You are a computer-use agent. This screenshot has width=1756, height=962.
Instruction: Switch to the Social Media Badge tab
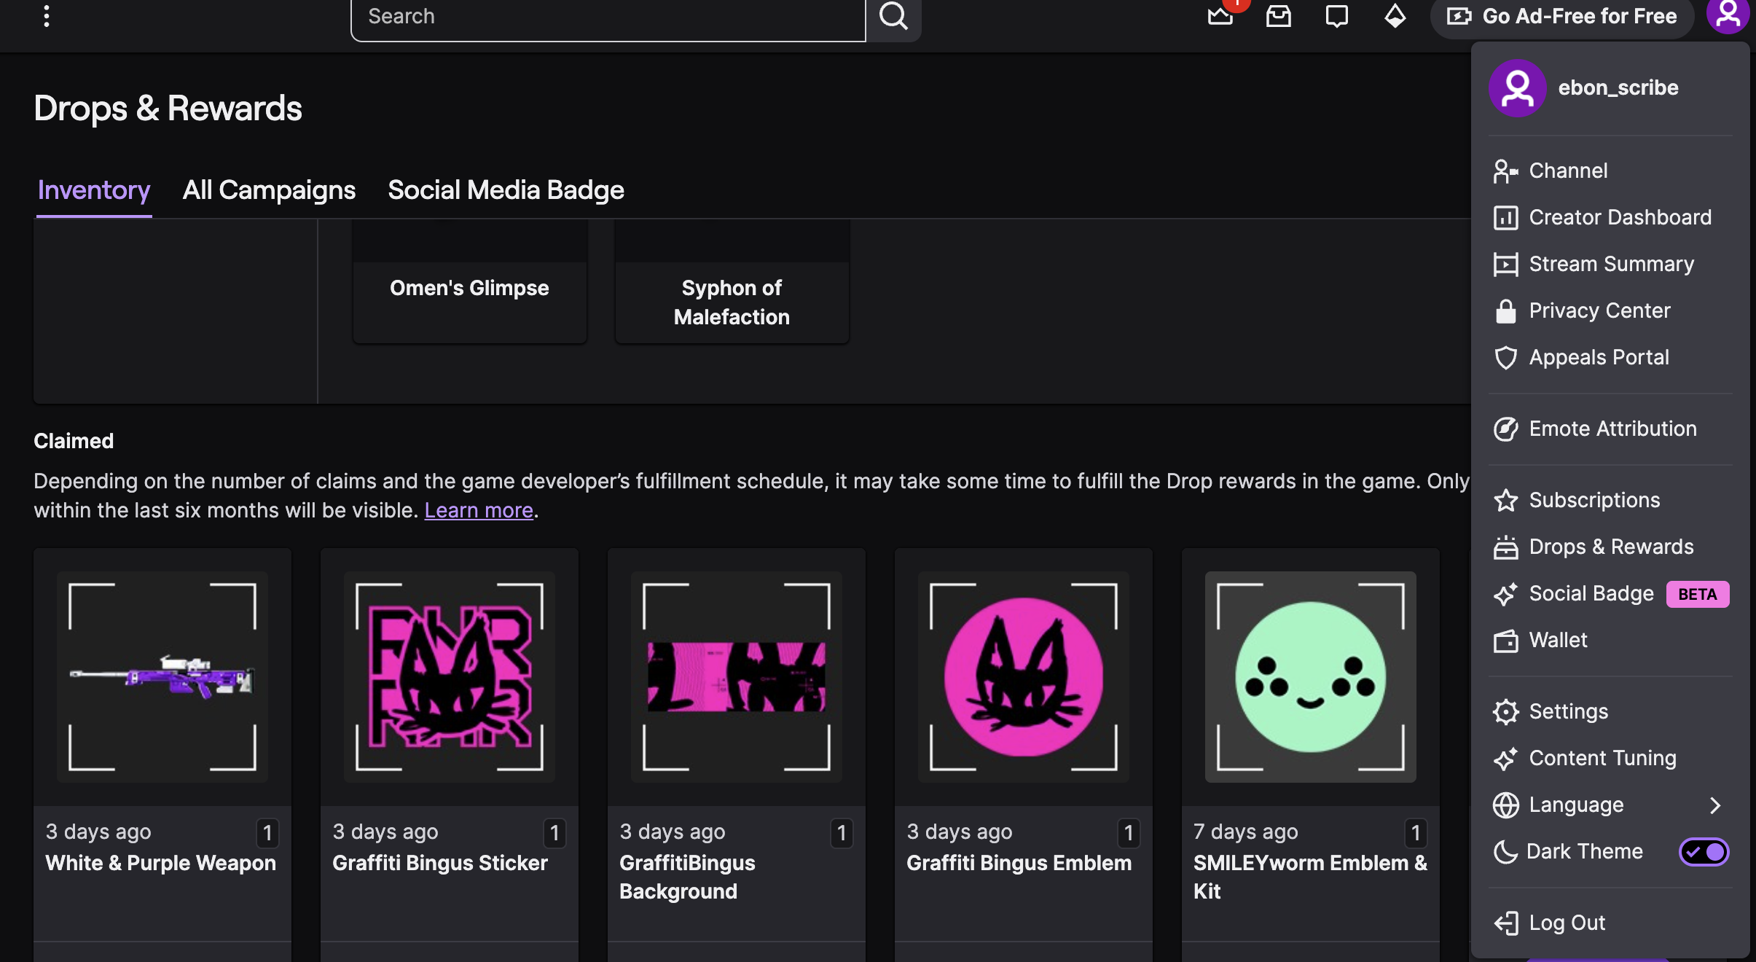pos(506,190)
